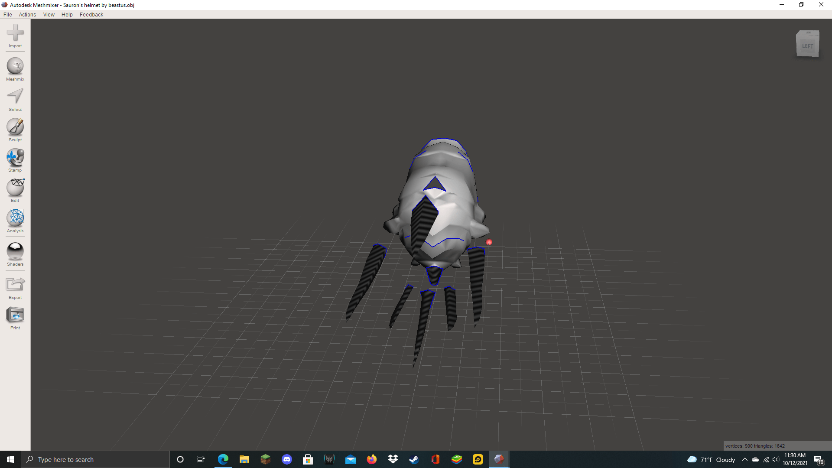Open the Actions menu
The width and height of the screenshot is (832, 468).
27,14
